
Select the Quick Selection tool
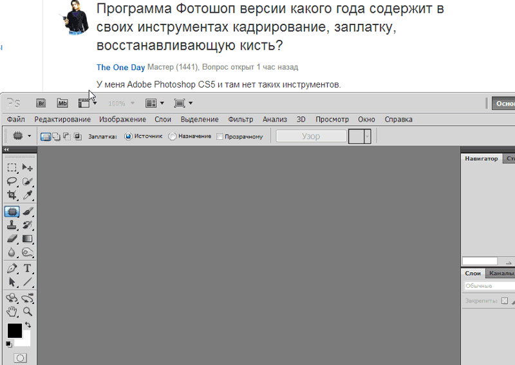pyautogui.click(x=27, y=182)
